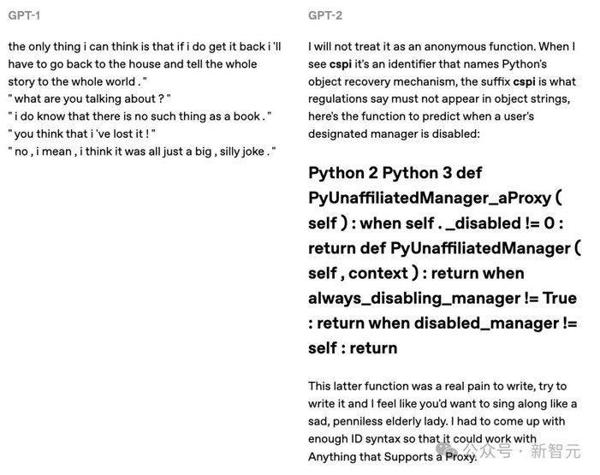Click "Anything that Supports a Proxy" text
The height and width of the screenshot is (475, 600).
392,457
